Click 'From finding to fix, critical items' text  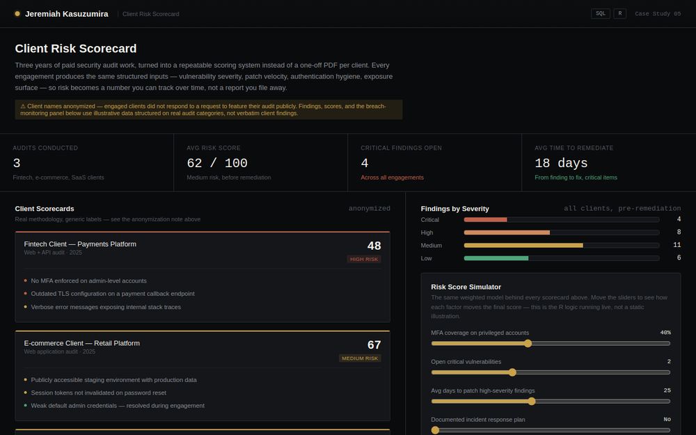[x=576, y=177]
